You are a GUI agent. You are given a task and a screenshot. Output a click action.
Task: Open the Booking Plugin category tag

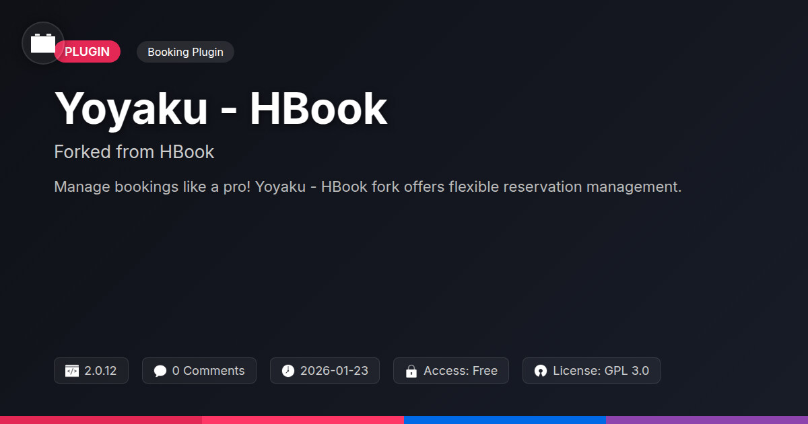[x=185, y=52]
